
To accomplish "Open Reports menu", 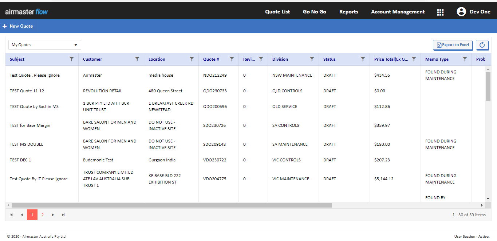I will pos(349,12).
